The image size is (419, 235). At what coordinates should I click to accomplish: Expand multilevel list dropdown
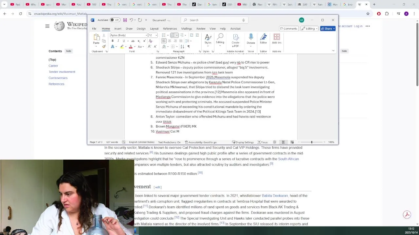point(186,35)
